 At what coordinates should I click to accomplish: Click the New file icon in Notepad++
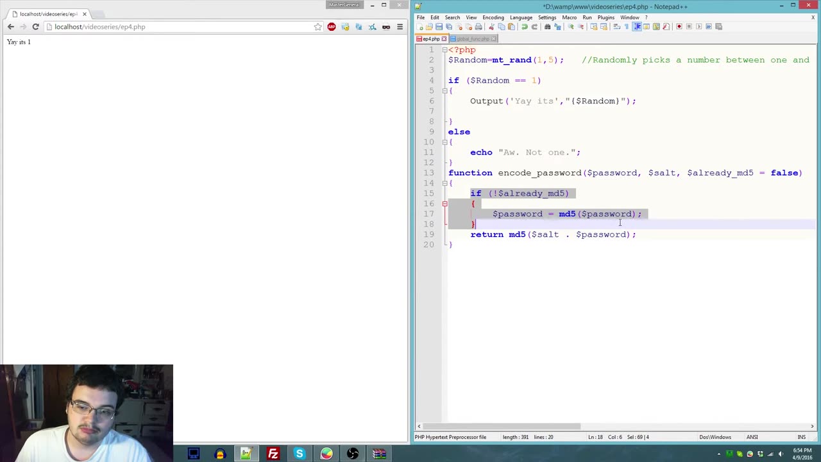click(420, 26)
